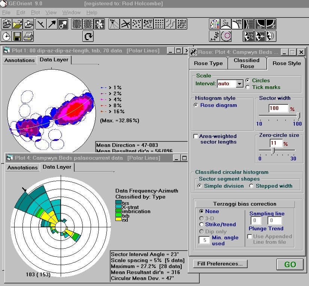Open Annotations tab in Plot 1 window
Image resolution: width=309 pixels, height=286 pixels.
(x=19, y=60)
